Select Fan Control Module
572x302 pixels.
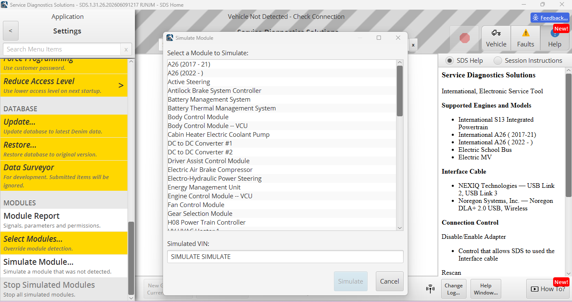point(282,205)
